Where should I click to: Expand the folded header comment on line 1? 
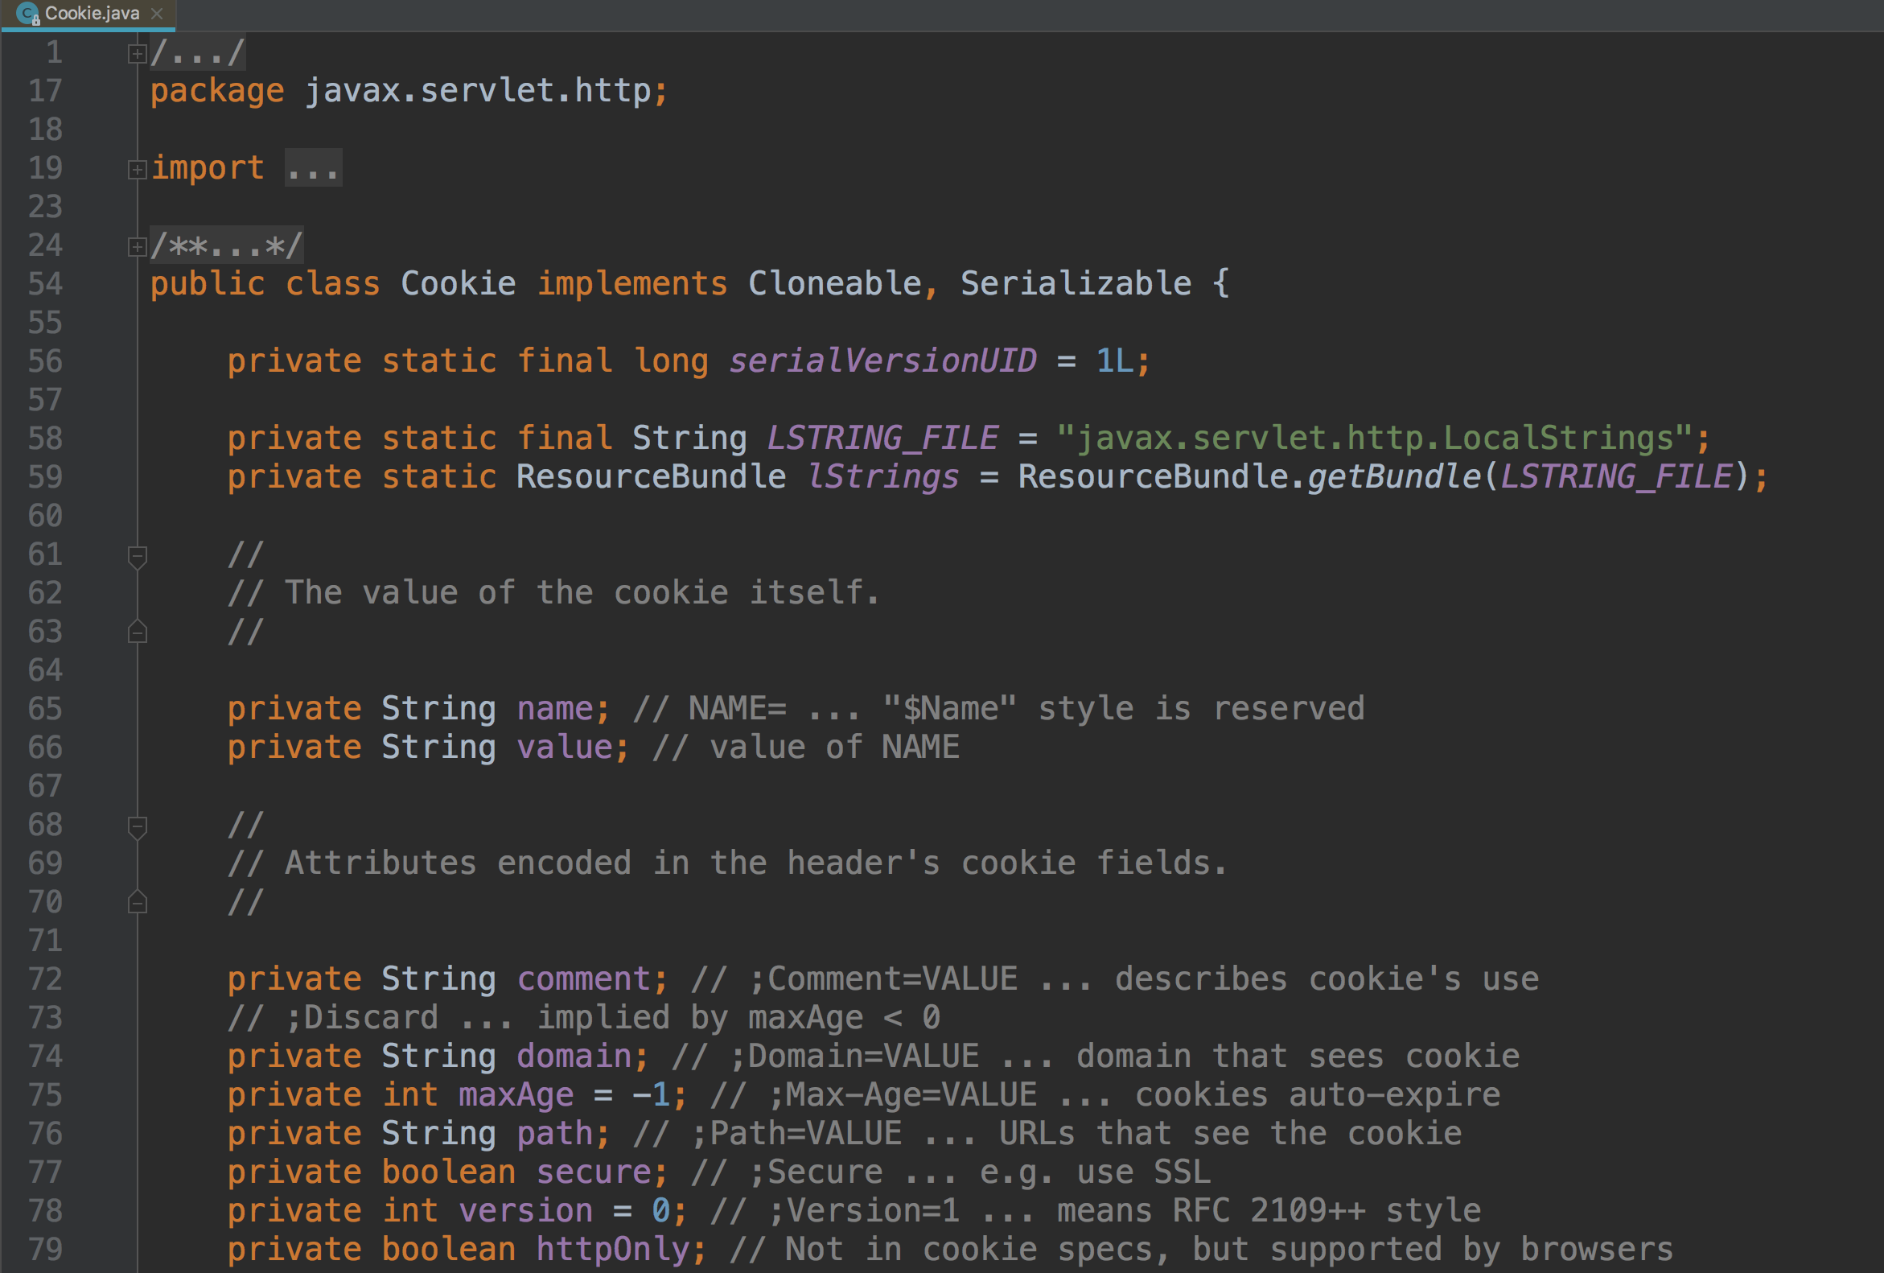[137, 54]
